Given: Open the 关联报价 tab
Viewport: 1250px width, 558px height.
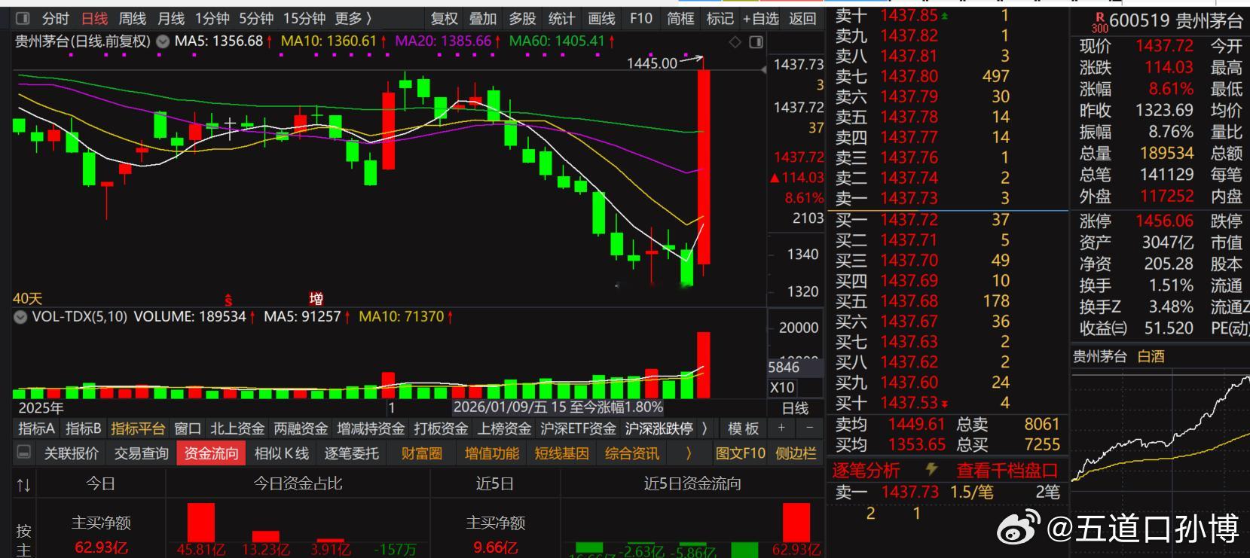Looking at the screenshot, I should (72, 453).
